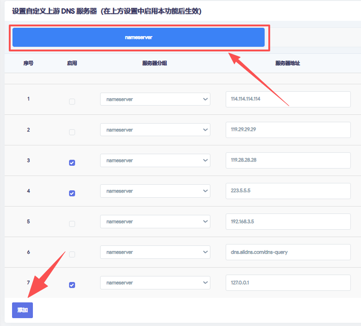Screen dimensions: 361x326
Task: Click the dns.alidns.com/dns-query input field
Action: pos(288,252)
